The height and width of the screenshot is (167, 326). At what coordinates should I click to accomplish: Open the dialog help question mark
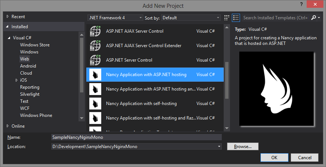301,4
